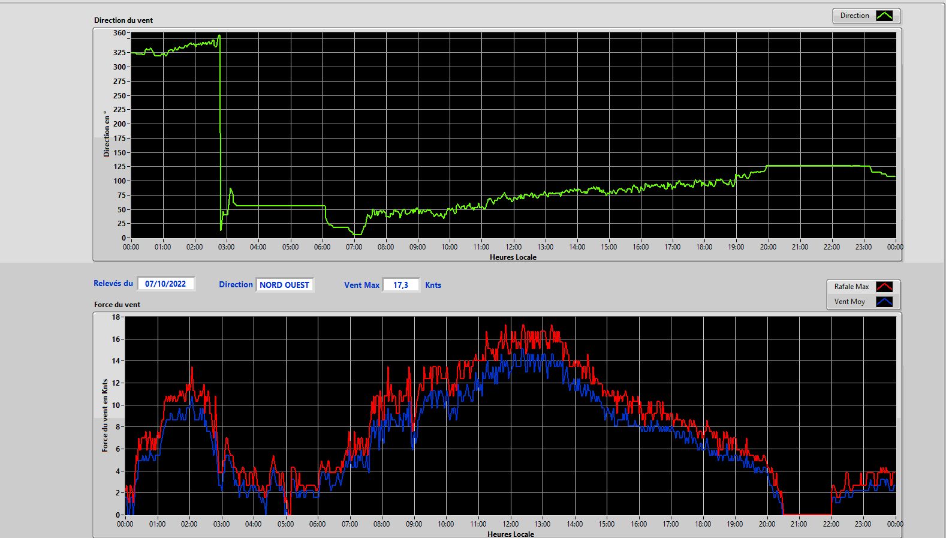Click the 21:00 tick on force chart
Viewport: 946px width, 538px height.
pyautogui.click(x=799, y=524)
